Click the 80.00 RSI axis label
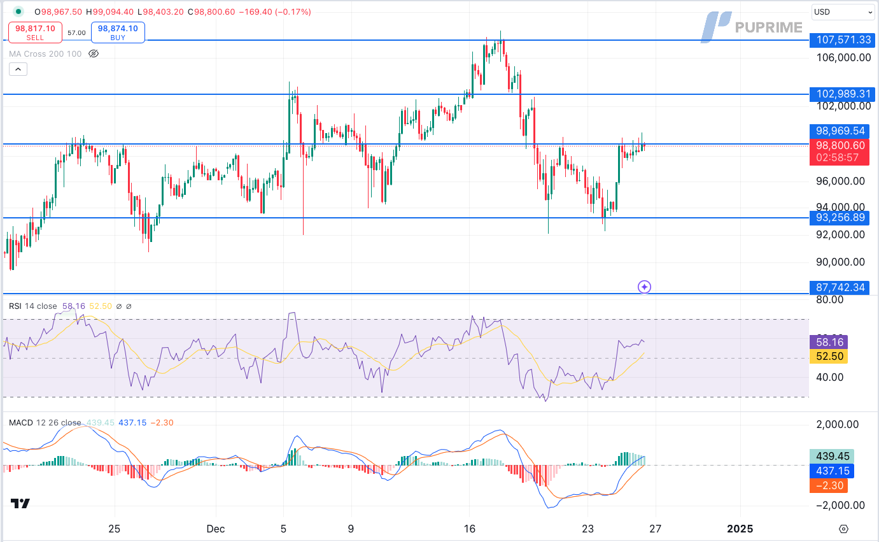This screenshot has height=542, width=879. (x=829, y=299)
